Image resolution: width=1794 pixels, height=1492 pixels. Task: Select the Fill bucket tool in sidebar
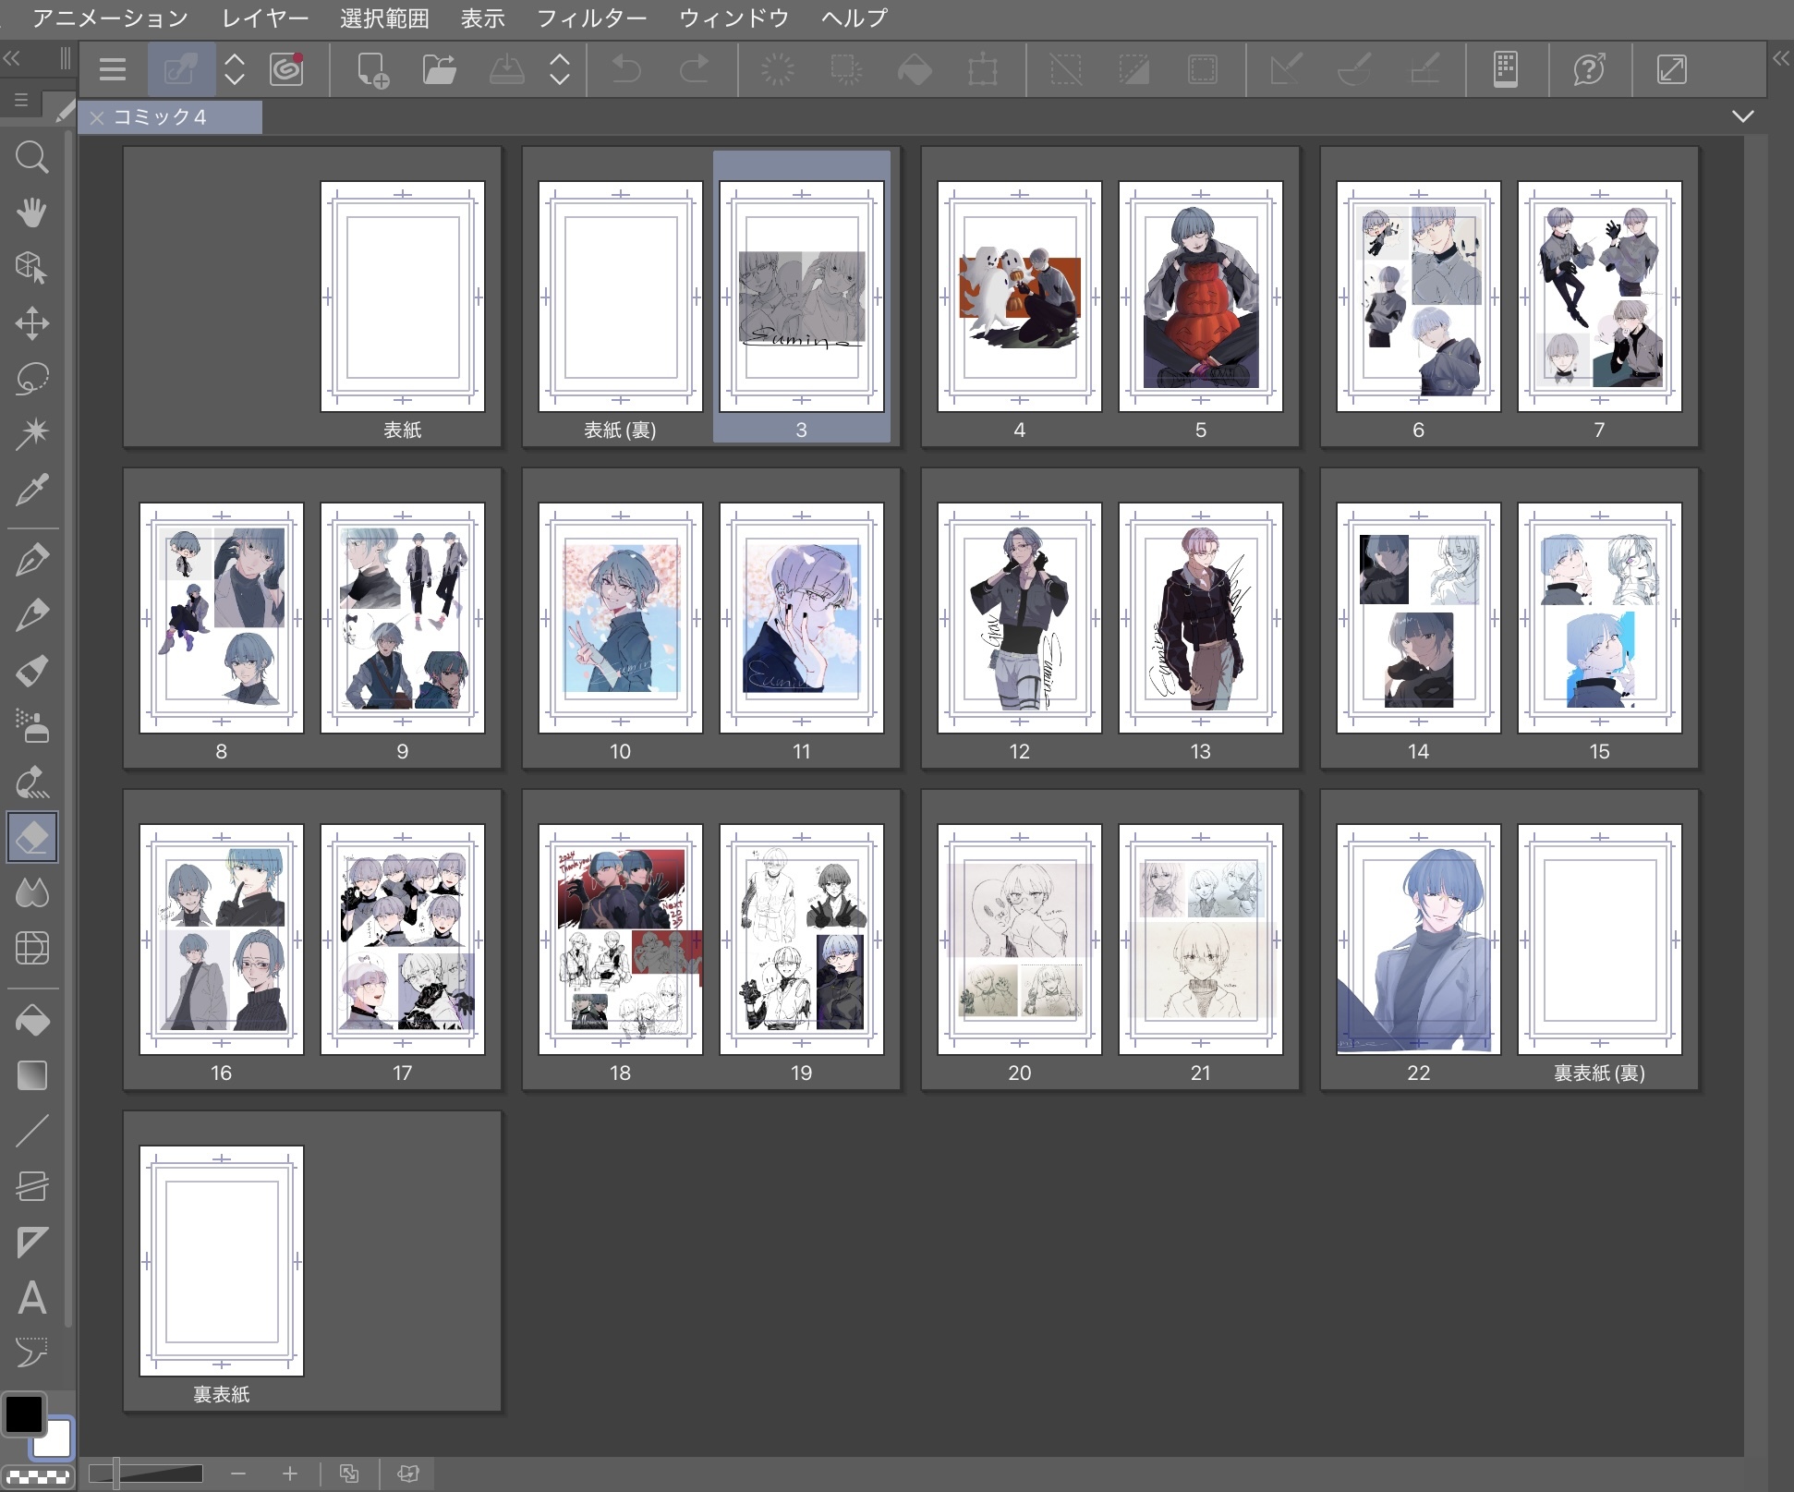click(x=31, y=1020)
